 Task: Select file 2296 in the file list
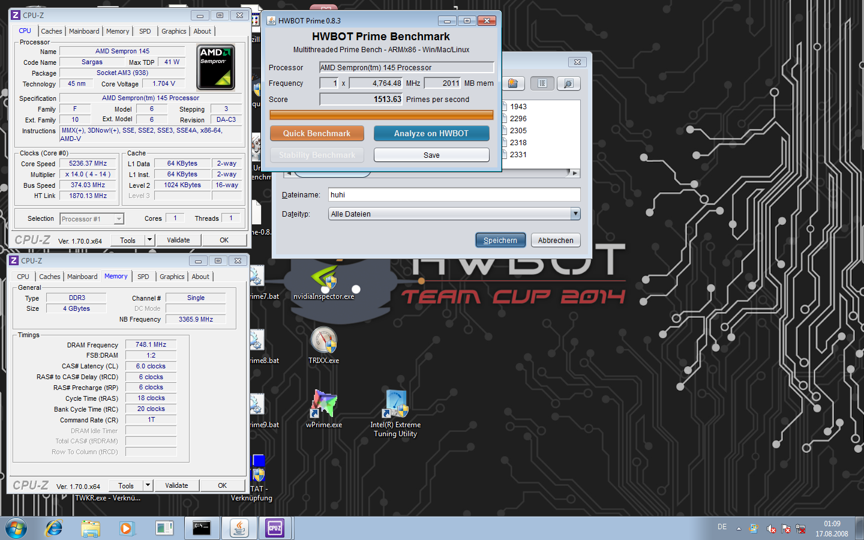pyautogui.click(x=518, y=119)
